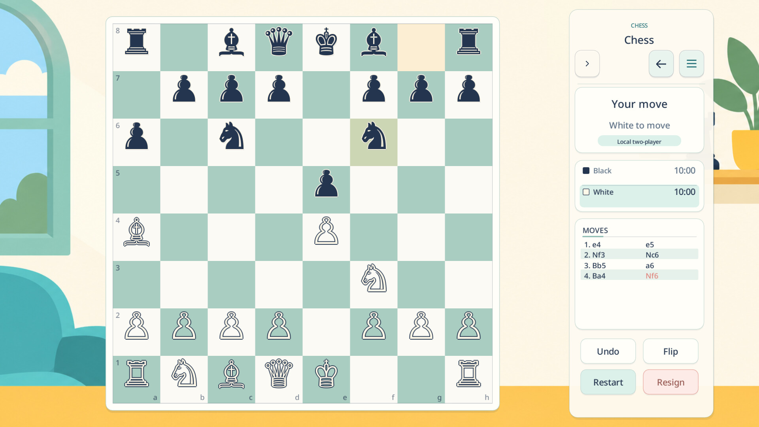Go back with the left arrow button

(661, 64)
